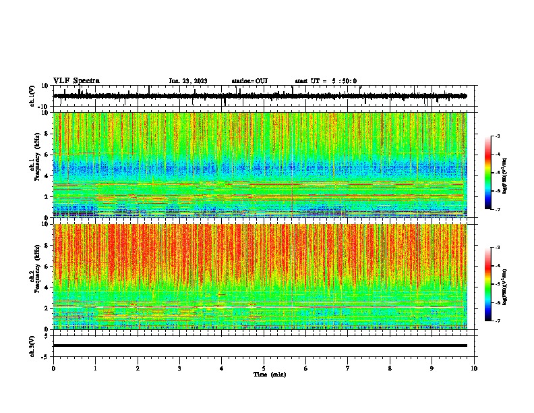The height and width of the screenshot is (413, 534).
Task: Click time axis tick label "10"
Action: tap(474, 368)
